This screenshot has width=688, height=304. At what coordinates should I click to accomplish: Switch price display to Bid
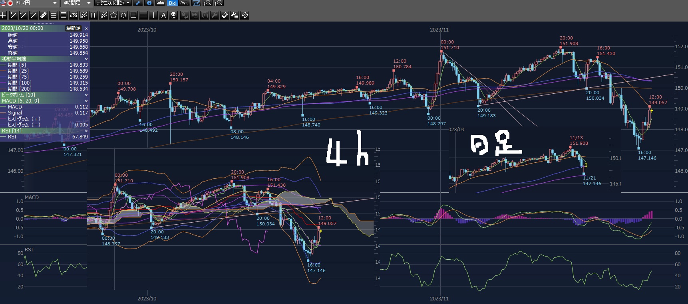coord(172,3)
